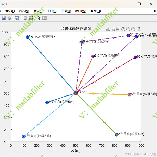Click the node 5 orange circle marker
The image size is (157, 157).
coord(129,95)
